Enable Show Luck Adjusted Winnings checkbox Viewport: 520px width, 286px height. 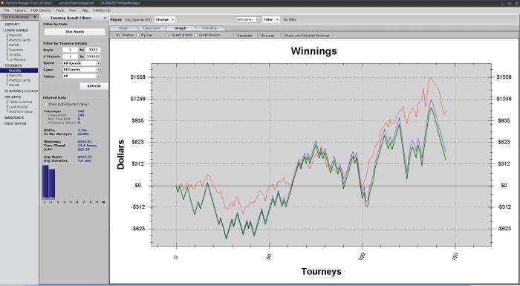coord(282,35)
